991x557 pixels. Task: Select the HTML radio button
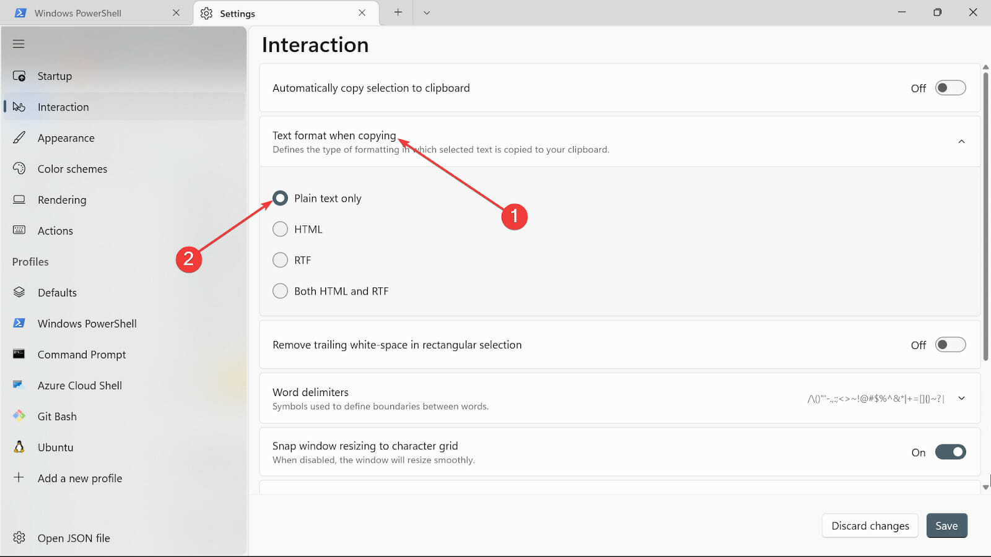coord(280,229)
